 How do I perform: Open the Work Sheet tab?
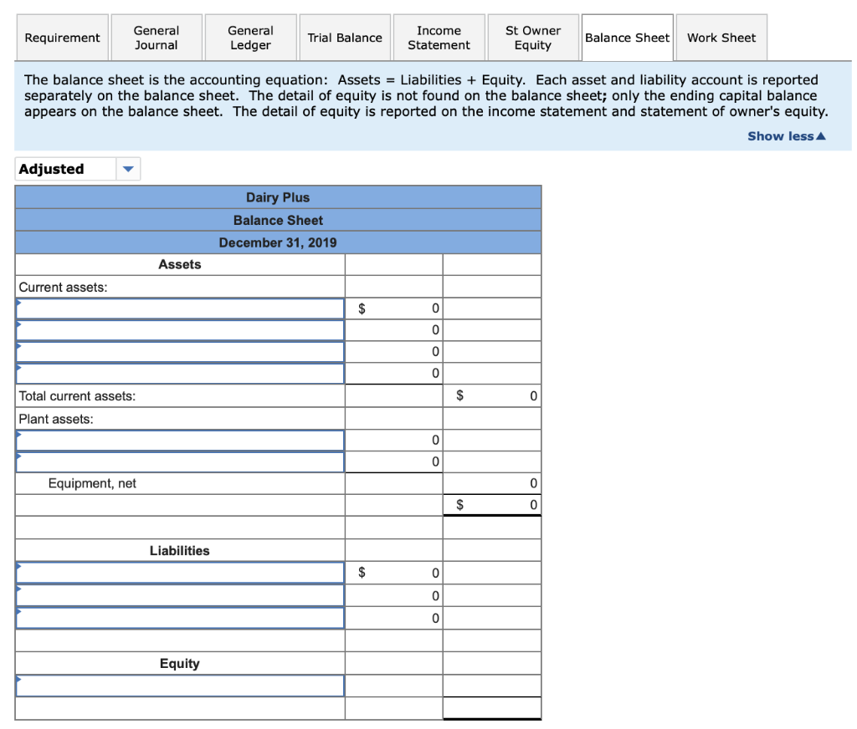[x=721, y=37]
